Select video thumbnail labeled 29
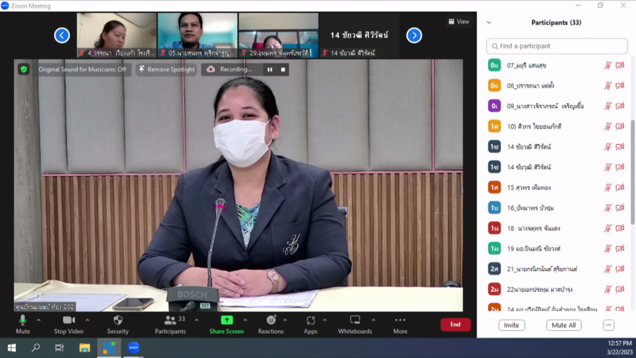 (x=278, y=35)
